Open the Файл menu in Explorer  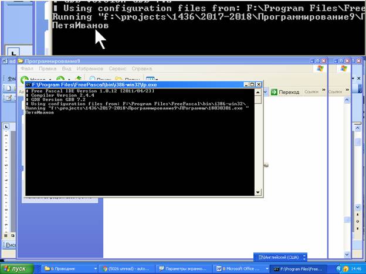[27, 68]
